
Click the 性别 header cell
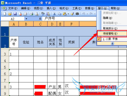pos(60,42)
